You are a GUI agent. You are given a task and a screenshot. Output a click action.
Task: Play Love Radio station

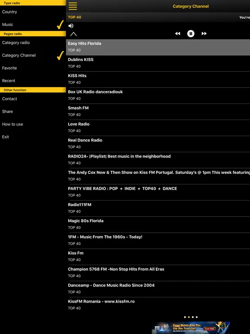coord(158,128)
